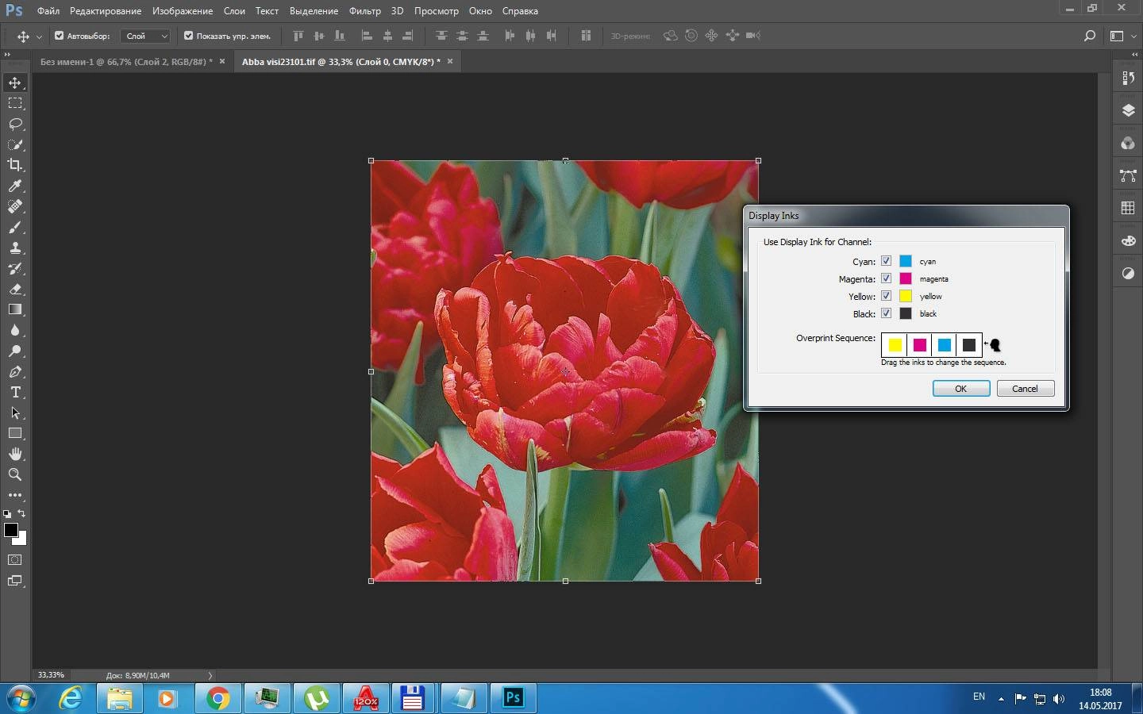Select the Rectangular Marquee tool
Image resolution: width=1143 pixels, height=714 pixels.
[15, 103]
